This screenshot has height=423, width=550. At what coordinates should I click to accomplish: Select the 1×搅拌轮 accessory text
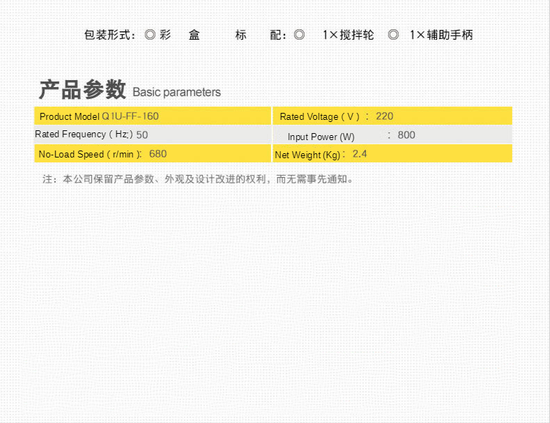[348, 35]
